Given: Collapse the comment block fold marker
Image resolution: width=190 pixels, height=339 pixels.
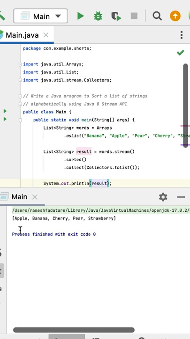Looking at the screenshot, I should tap(20, 96).
